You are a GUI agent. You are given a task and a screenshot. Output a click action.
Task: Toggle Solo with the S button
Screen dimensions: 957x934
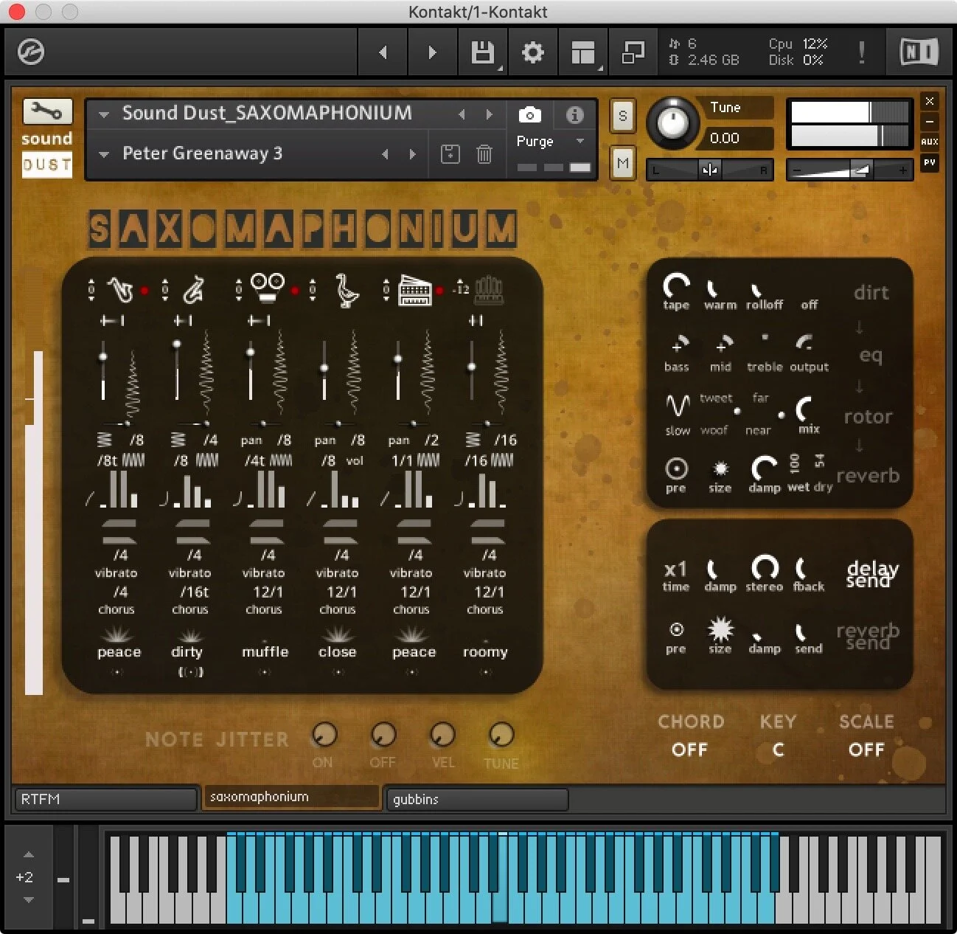pos(622,116)
